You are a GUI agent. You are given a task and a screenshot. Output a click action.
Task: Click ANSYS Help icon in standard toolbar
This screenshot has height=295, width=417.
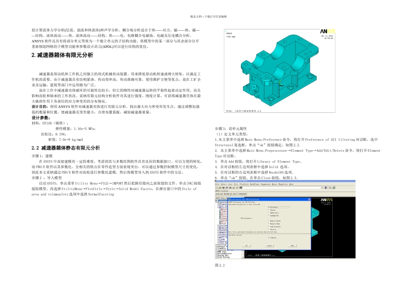tap(237, 187)
